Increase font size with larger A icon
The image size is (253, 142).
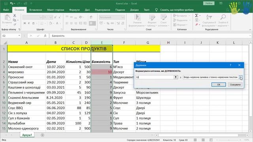point(55,17)
